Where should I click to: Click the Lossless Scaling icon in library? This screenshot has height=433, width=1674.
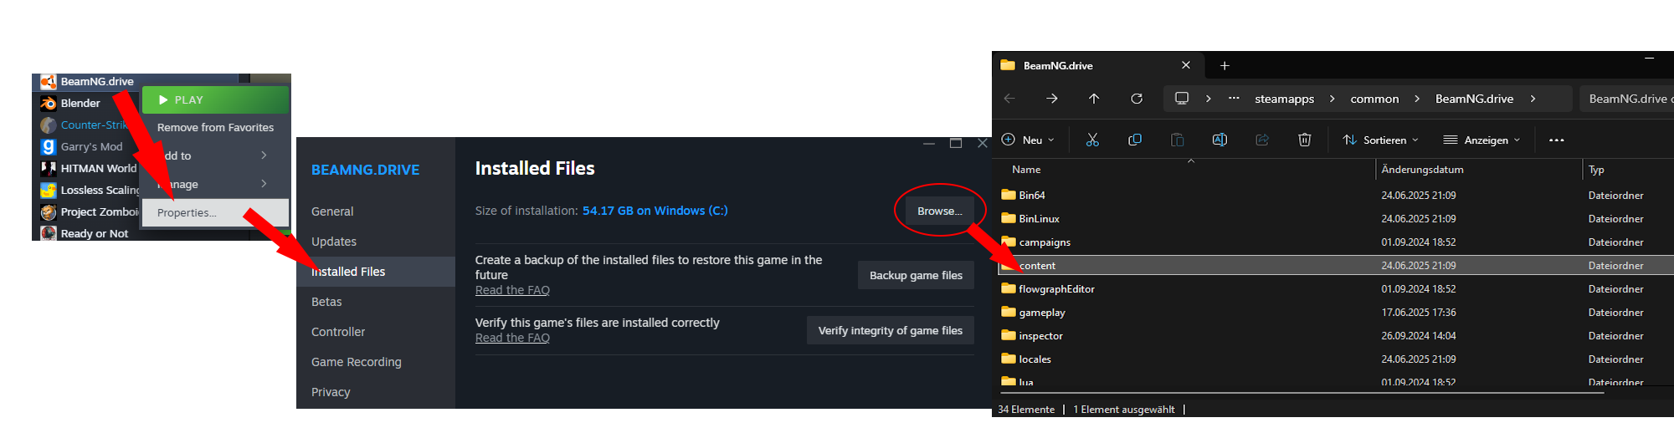pyautogui.click(x=49, y=190)
